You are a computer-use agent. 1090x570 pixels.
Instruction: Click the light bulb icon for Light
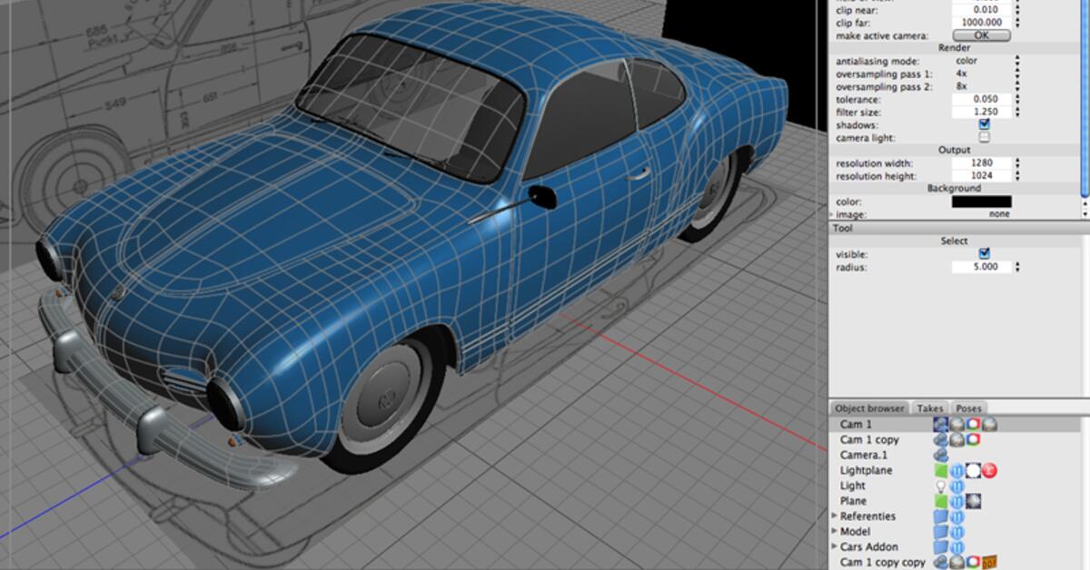tap(941, 486)
